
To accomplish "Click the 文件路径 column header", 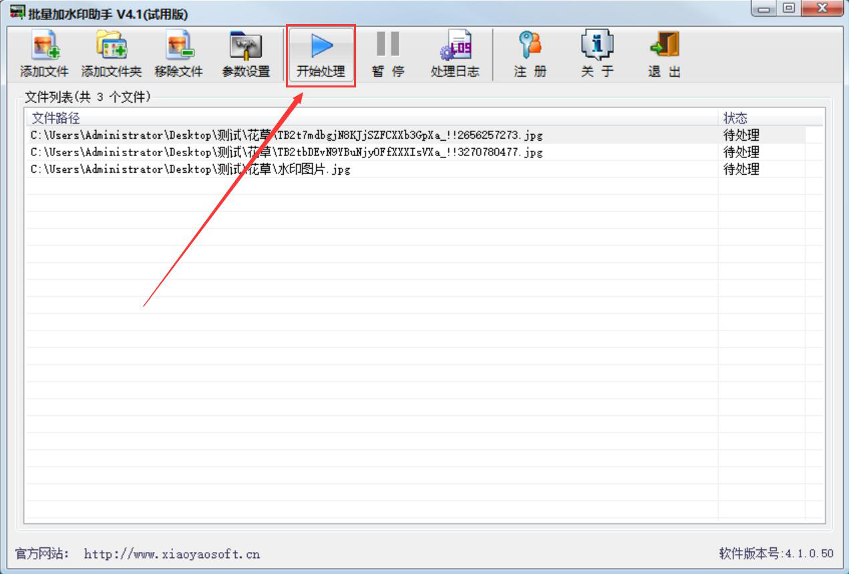I will coord(371,118).
